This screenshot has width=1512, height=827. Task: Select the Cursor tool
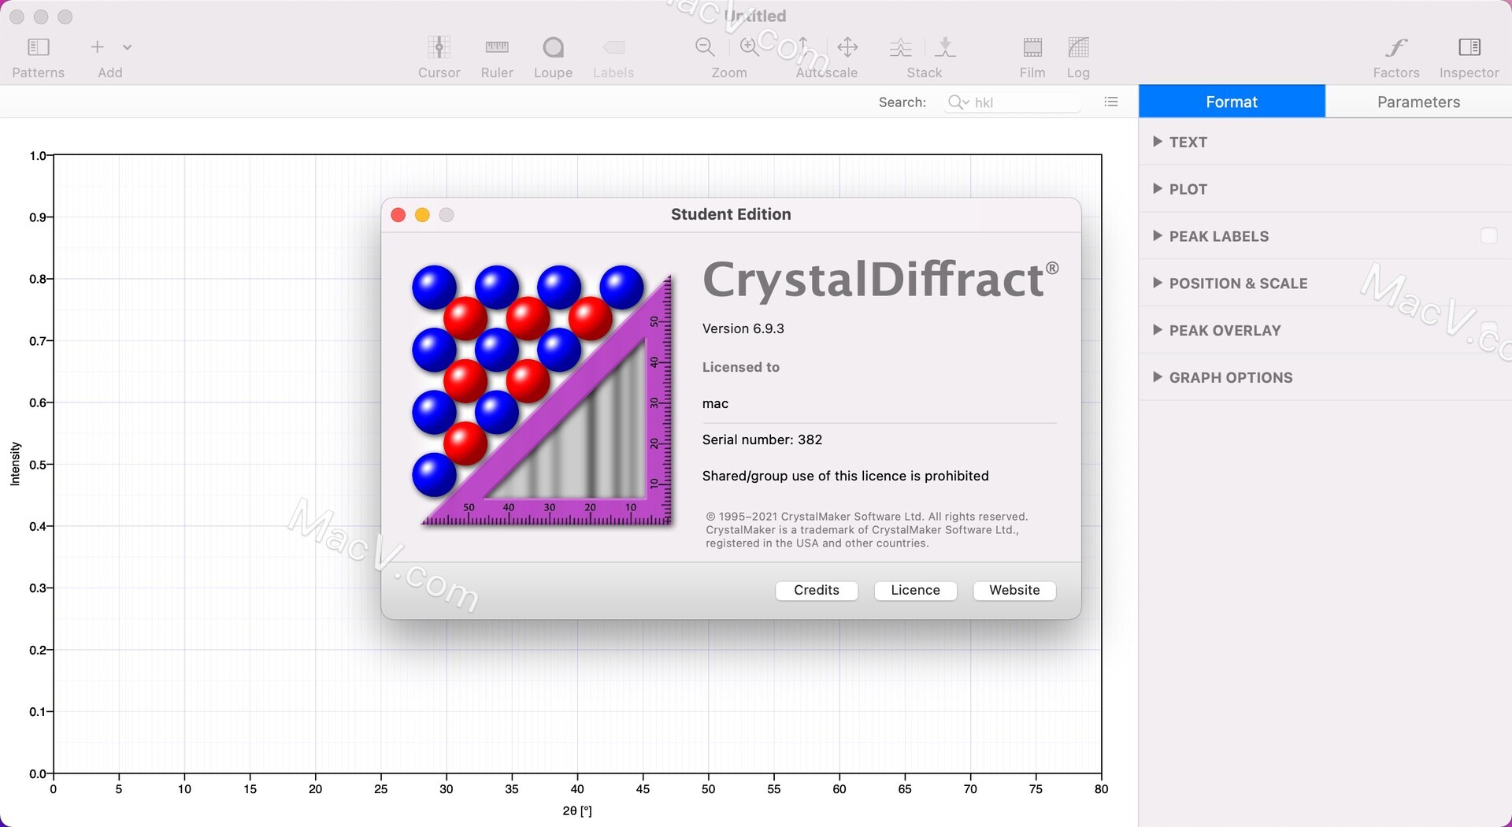click(439, 47)
